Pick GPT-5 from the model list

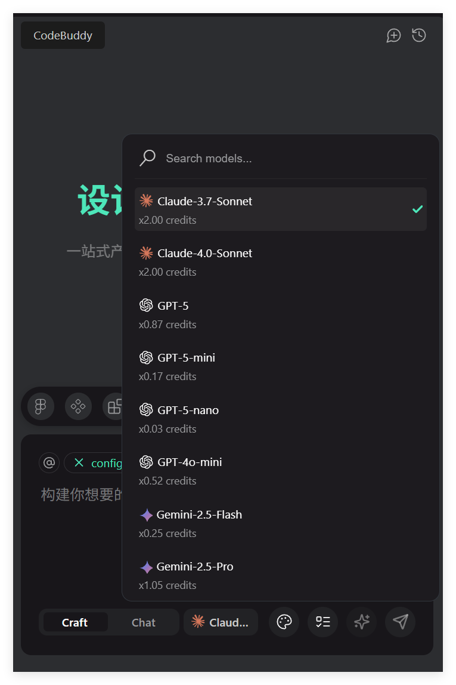[280, 314]
